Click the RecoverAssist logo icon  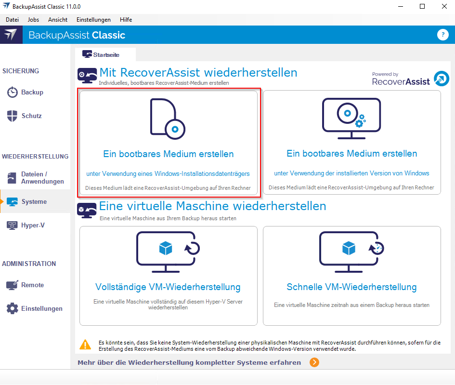[441, 79]
